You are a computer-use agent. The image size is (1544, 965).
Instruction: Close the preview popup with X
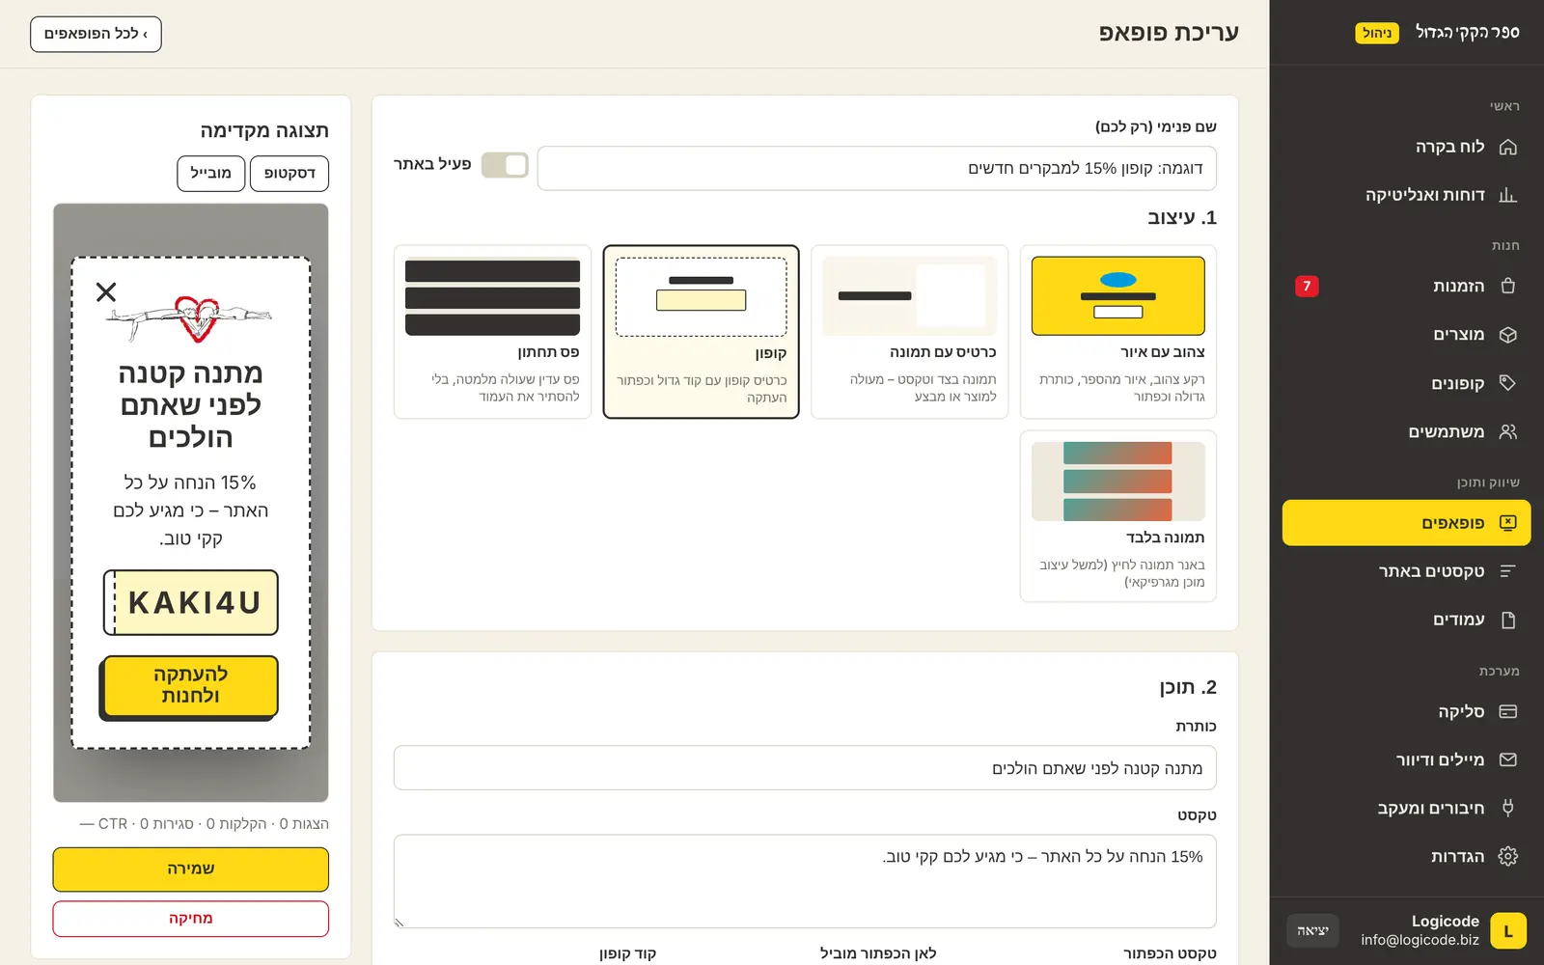click(x=106, y=291)
